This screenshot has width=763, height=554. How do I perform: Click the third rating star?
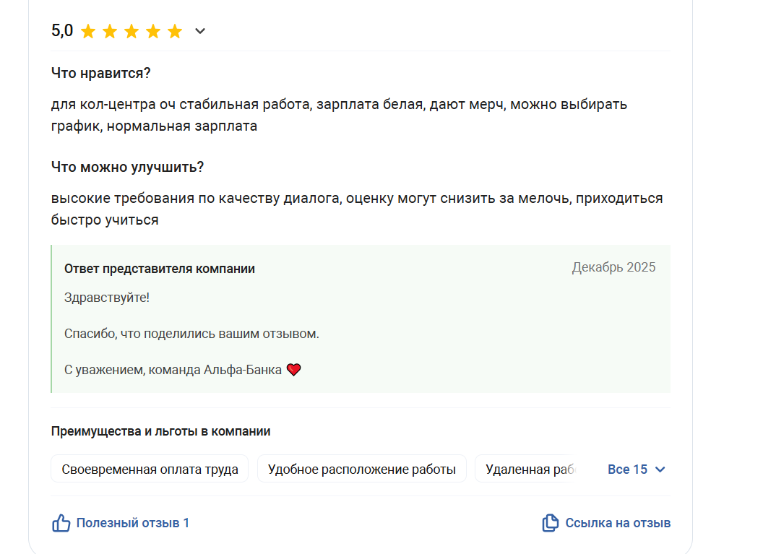tap(132, 31)
